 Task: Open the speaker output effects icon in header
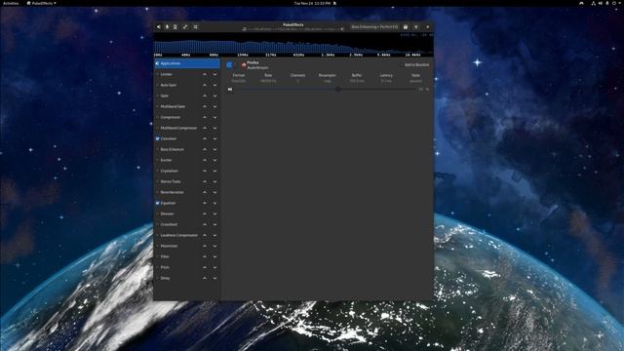(158, 27)
